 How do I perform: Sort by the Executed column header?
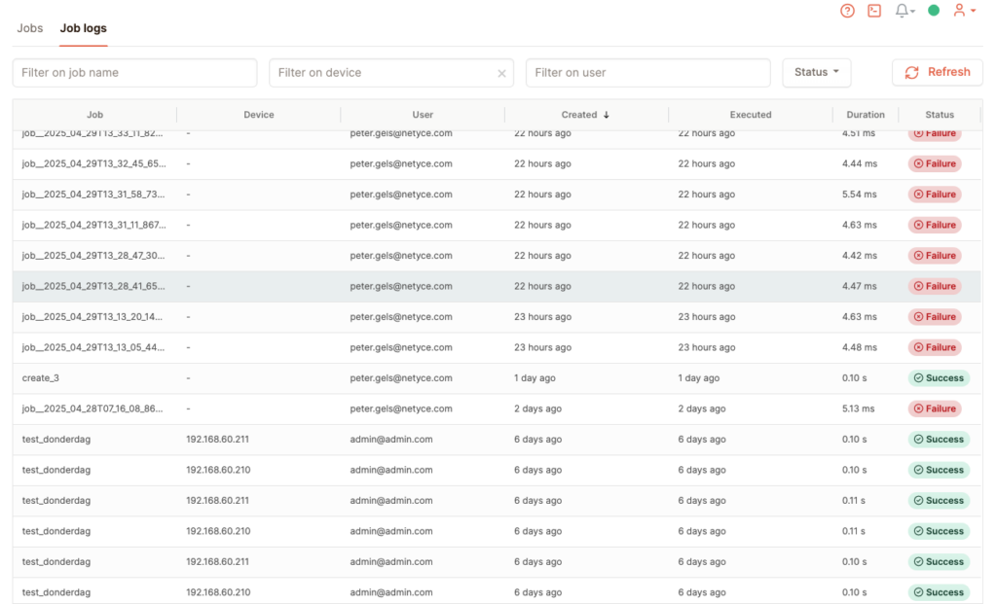coord(751,115)
